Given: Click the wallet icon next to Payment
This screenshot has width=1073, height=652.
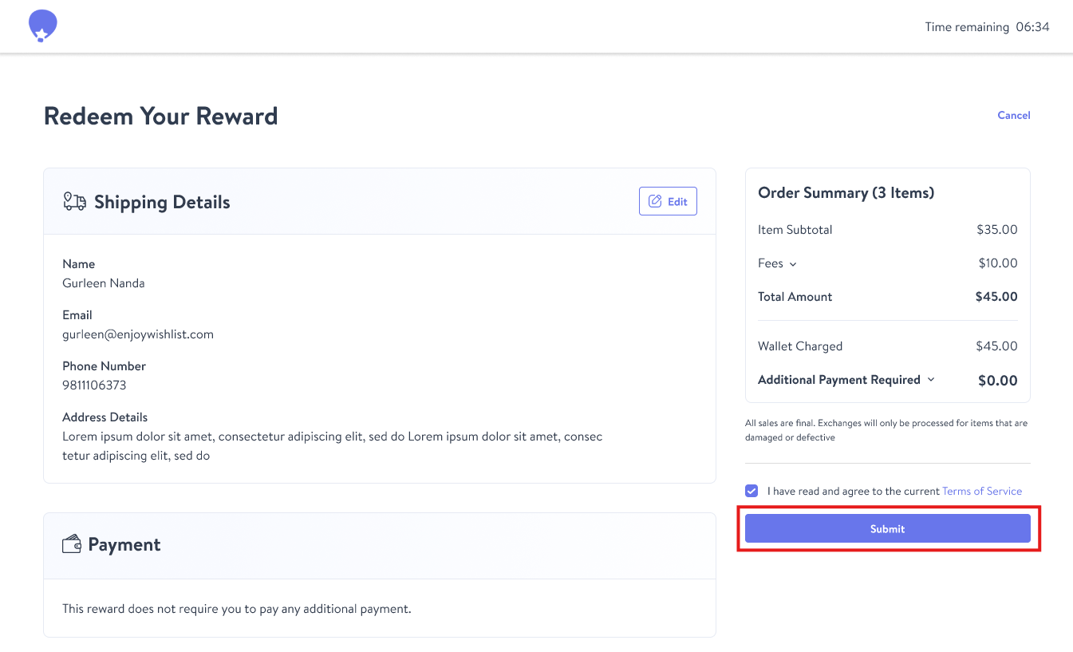Looking at the screenshot, I should [x=72, y=544].
